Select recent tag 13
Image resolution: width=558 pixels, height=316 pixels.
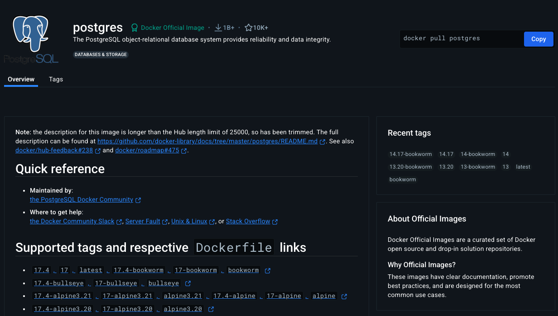coord(505,167)
